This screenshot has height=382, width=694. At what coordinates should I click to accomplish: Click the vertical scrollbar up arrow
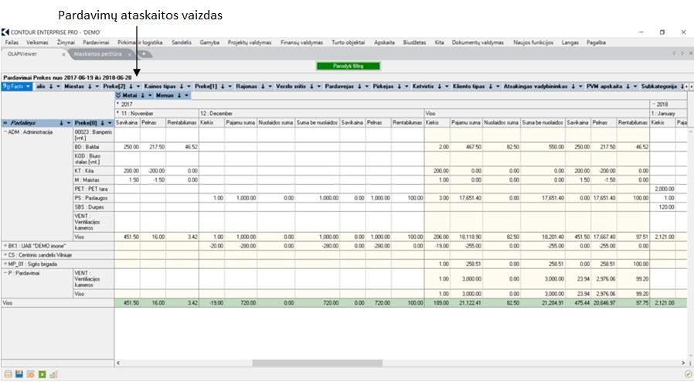(690, 131)
